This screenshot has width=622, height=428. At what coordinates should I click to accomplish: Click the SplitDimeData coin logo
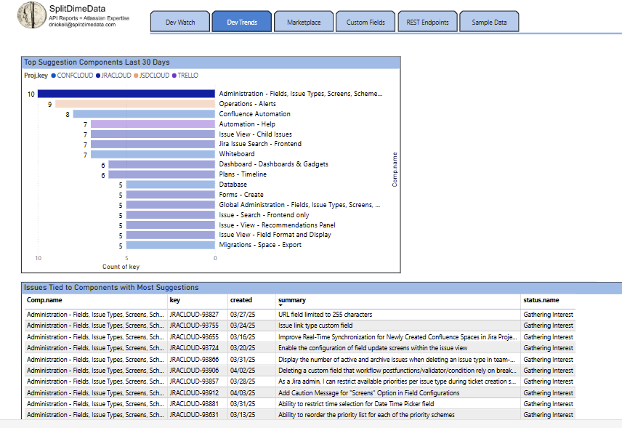tap(31, 15)
